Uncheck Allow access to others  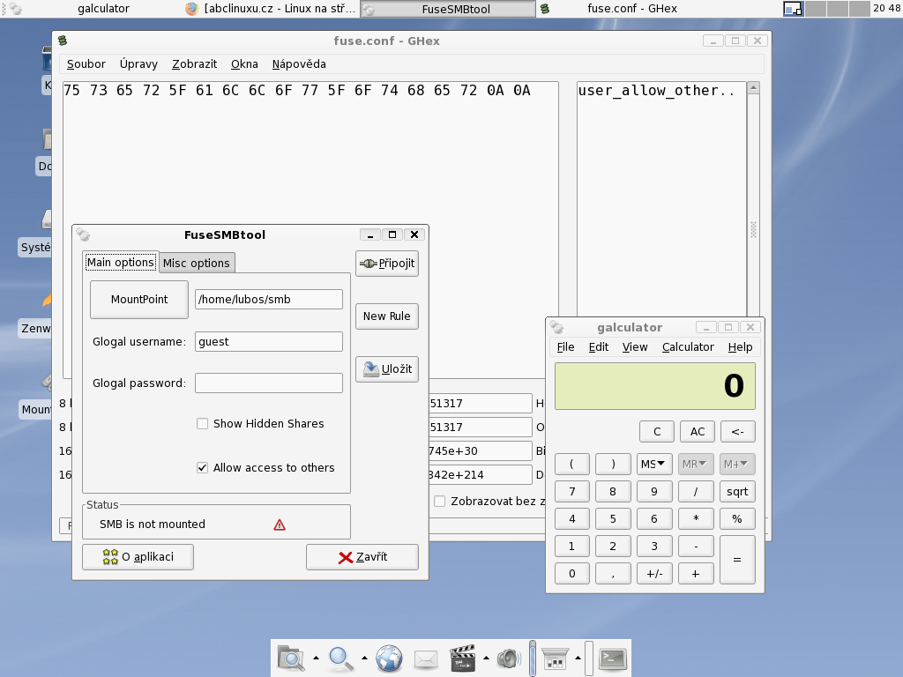click(x=202, y=467)
